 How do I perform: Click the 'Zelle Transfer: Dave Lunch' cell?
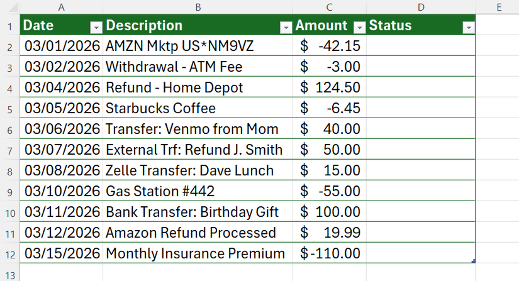[x=189, y=170]
